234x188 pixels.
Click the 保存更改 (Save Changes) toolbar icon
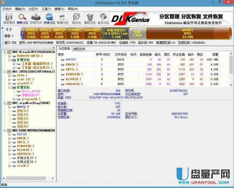point(9,19)
